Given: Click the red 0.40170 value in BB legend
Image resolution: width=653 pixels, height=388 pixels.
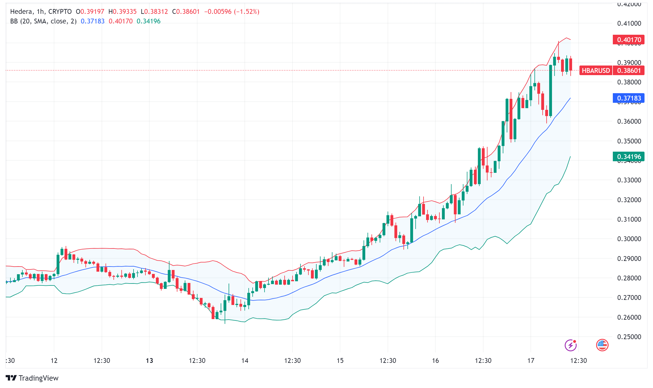Looking at the screenshot, I should 121,21.
